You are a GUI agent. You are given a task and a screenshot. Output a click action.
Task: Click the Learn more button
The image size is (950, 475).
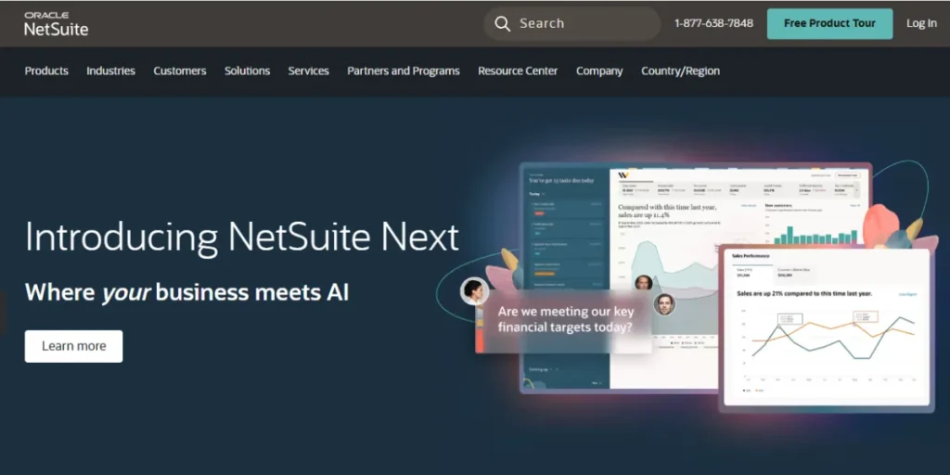(x=73, y=346)
